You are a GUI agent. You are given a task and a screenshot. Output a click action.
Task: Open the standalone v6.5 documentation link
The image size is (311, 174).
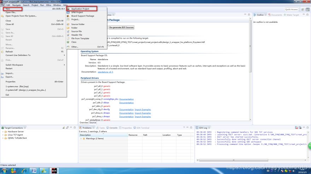105,72
